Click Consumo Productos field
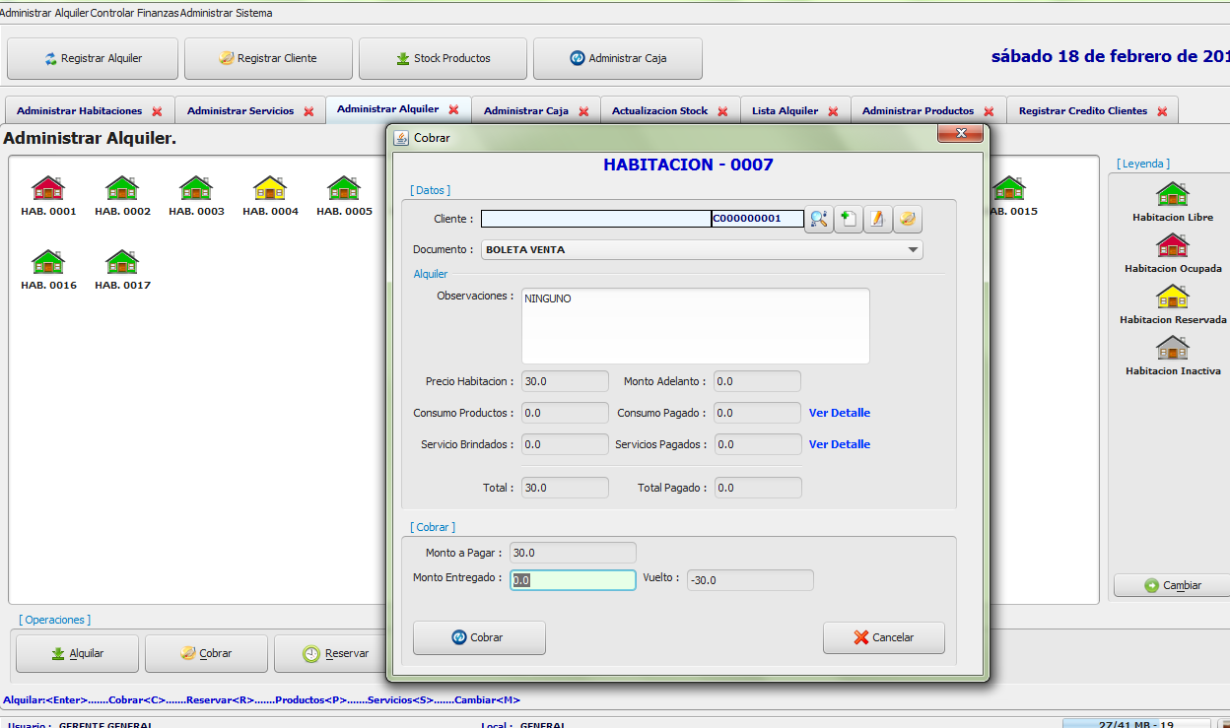The height and width of the screenshot is (728, 1230). (565, 413)
